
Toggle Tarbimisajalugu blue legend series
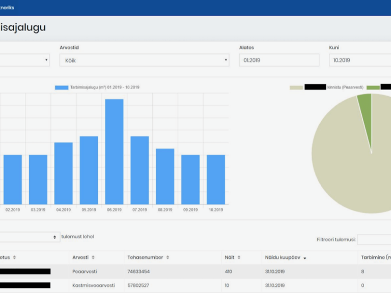tap(62, 87)
